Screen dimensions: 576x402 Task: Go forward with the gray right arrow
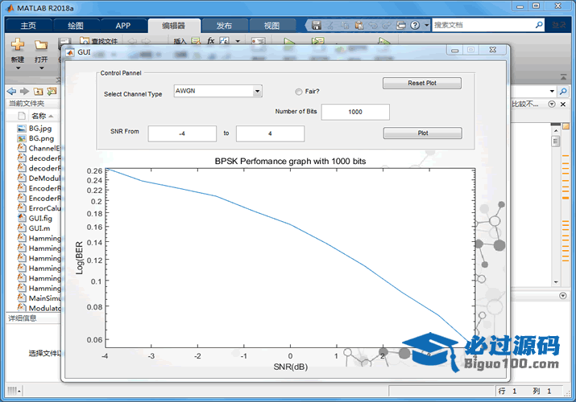tap(24, 91)
